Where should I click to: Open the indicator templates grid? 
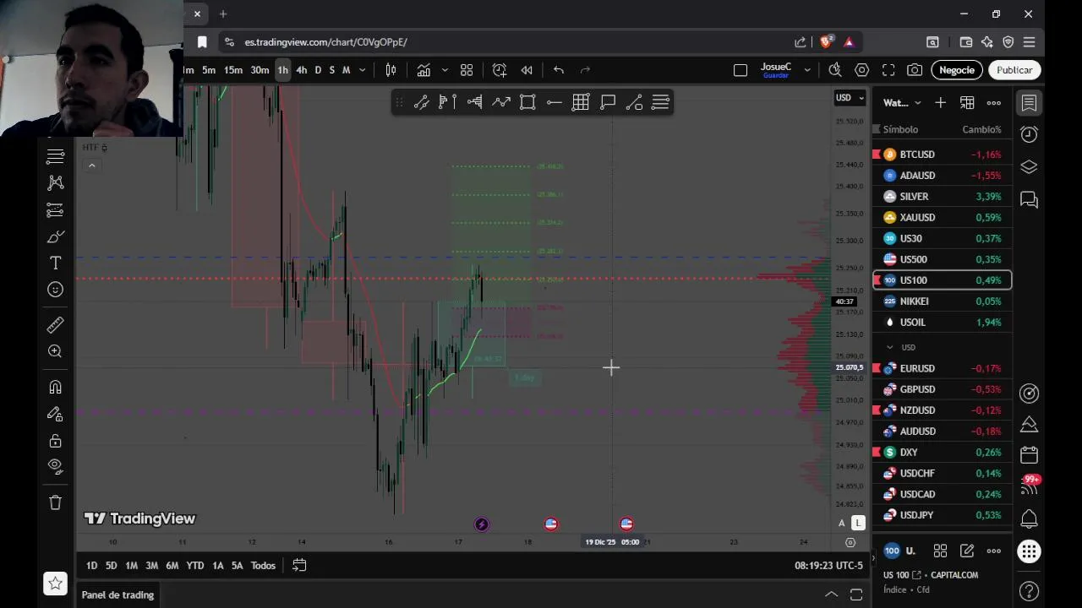click(x=467, y=70)
